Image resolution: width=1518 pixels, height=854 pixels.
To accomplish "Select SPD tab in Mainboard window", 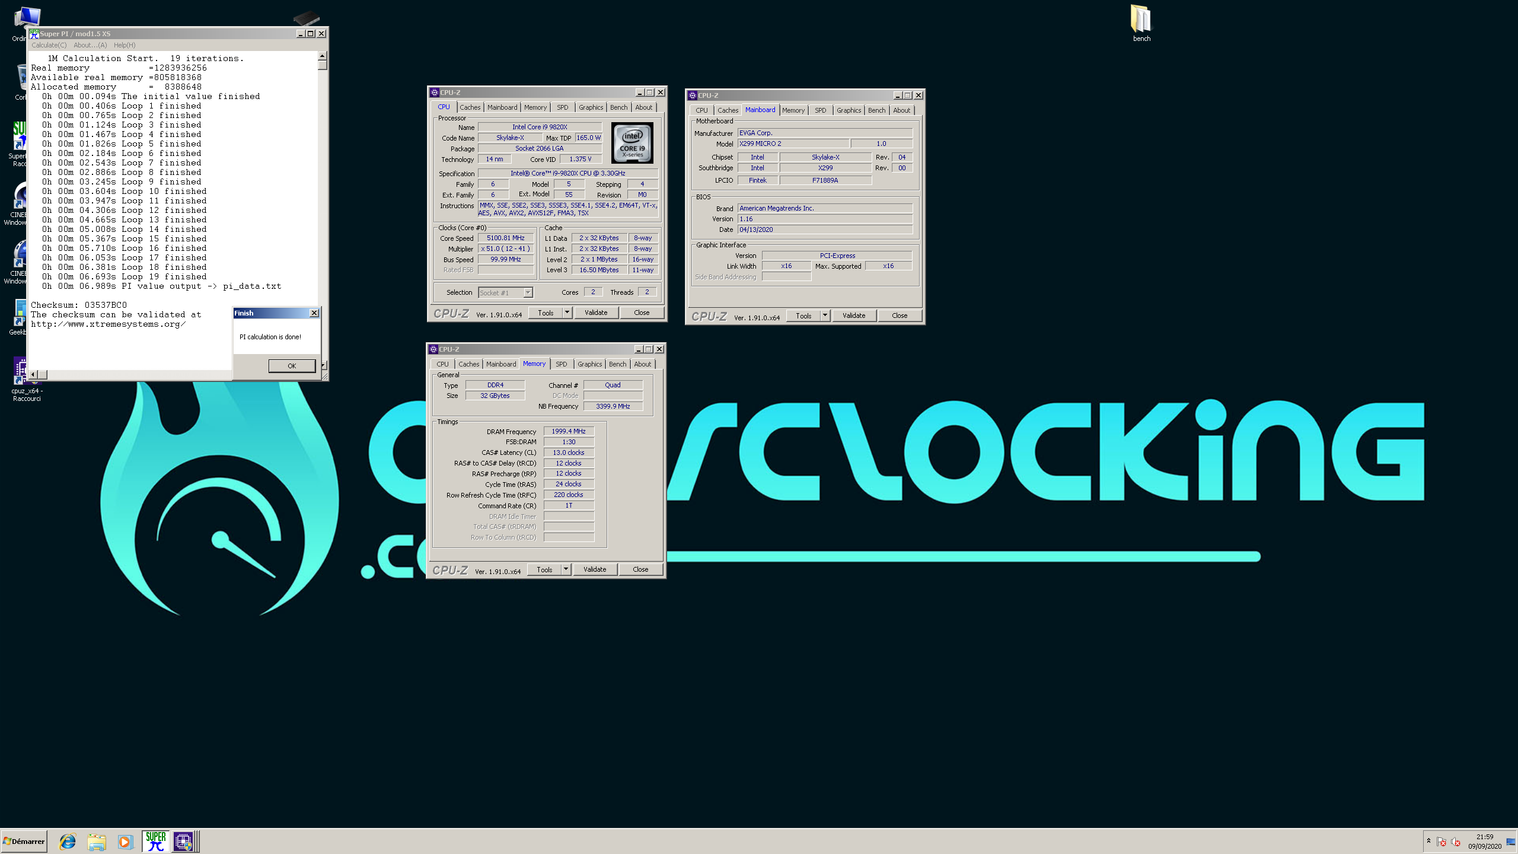I will [820, 110].
